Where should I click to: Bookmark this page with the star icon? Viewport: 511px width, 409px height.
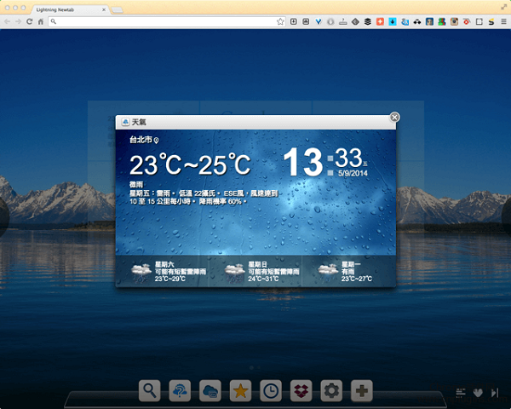pyautogui.click(x=280, y=21)
